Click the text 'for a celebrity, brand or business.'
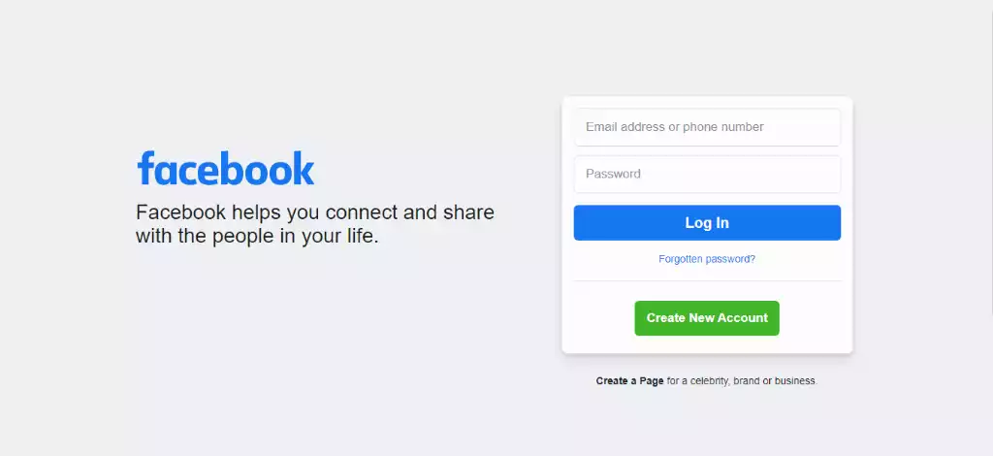Image resolution: width=993 pixels, height=456 pixels. (742, 381)
